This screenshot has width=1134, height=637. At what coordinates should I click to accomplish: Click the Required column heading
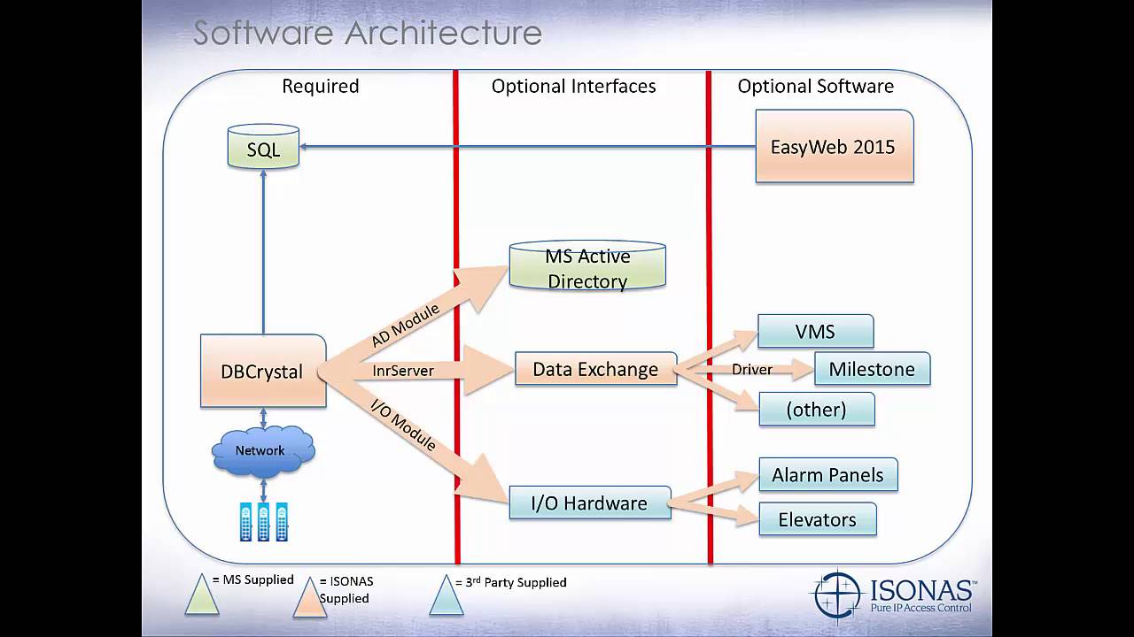[321, 86]
